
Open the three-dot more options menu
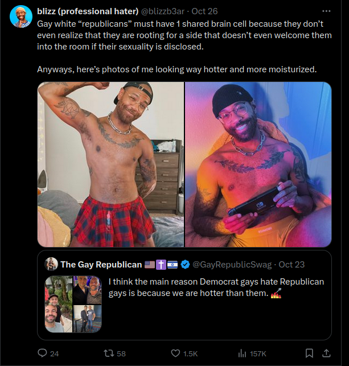[326, 11]
